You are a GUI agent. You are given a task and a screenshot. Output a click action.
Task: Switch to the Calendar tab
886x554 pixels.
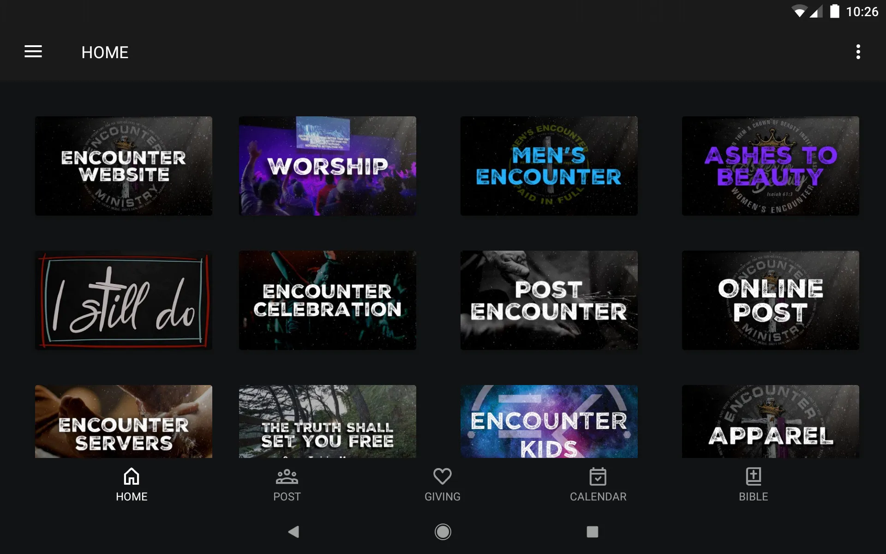(599, 484)
